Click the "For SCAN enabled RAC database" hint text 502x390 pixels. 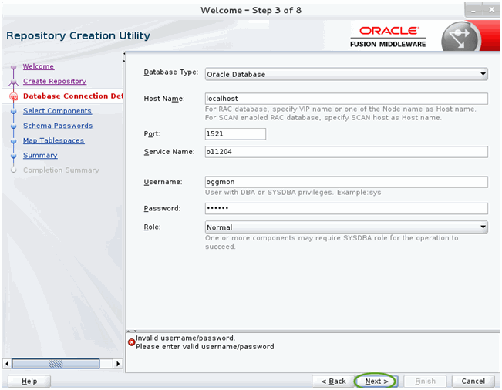[323, 118]
